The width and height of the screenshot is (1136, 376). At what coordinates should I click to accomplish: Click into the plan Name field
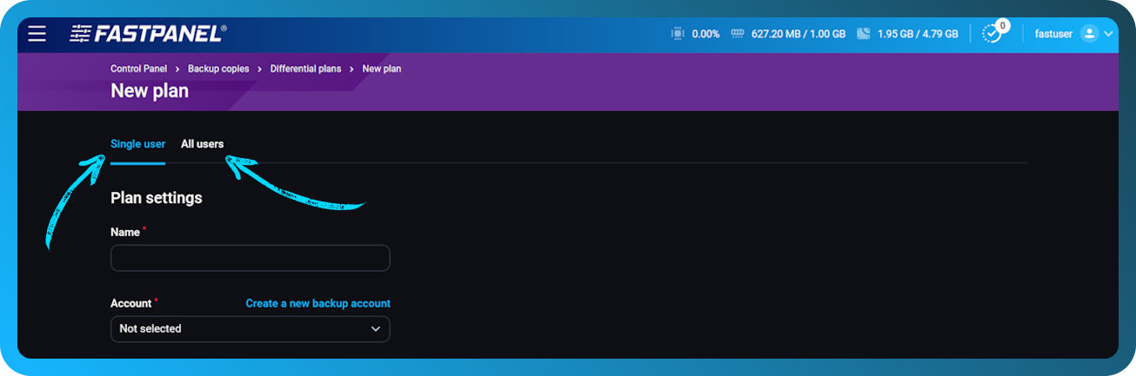[250, 258]
